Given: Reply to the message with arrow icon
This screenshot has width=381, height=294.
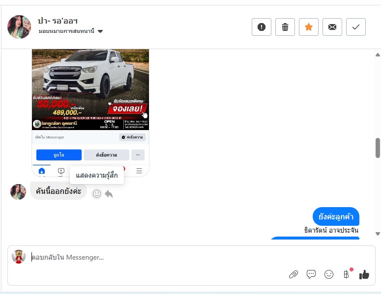Looking at the screenshot, I should [x=109, y=194].
